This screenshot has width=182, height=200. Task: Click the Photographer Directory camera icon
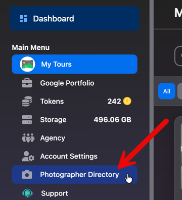[27, 175]
